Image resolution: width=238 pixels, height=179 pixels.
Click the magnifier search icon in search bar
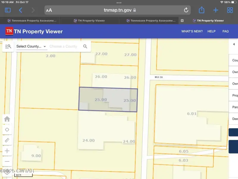coord(85,46)
